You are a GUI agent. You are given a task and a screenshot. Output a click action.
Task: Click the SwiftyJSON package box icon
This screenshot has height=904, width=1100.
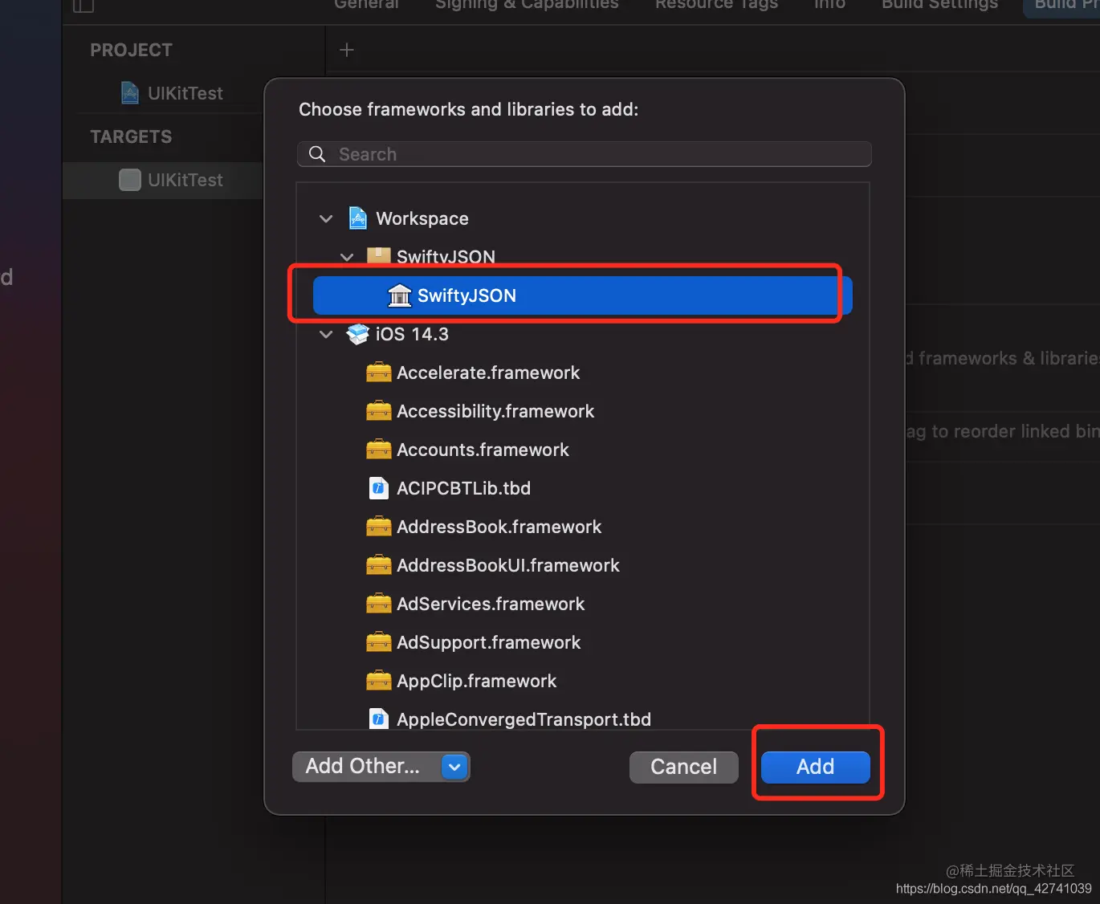379,256
